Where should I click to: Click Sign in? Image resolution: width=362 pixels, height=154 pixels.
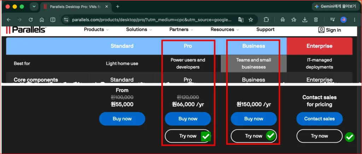[329, 30]
